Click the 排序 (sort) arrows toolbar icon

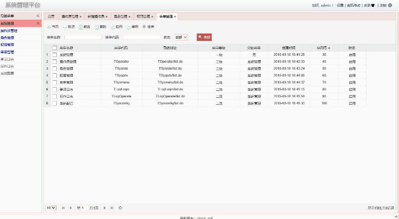tap(144, 27)
